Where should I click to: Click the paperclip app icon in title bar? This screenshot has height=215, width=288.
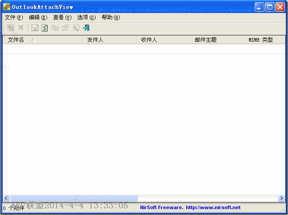[x=7, y=7]
